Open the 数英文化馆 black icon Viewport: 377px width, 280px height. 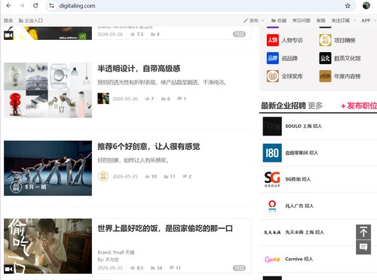pos(325,58)
